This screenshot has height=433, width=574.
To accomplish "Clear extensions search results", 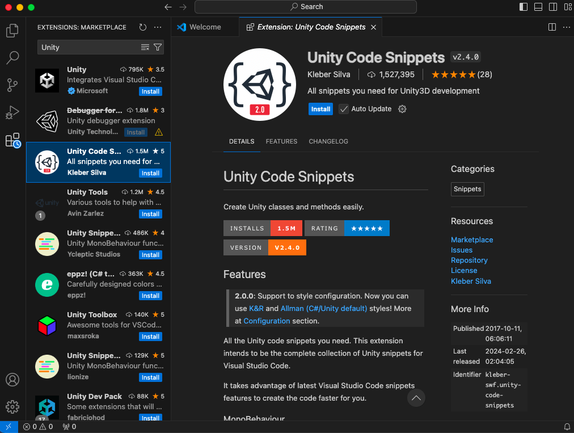I will [x=145, y=47].
